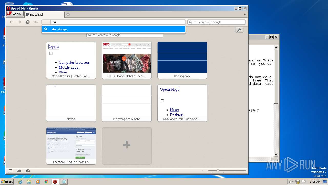328x185 pixels.
Task: Adjust the zoom slider handle
Action: point(218,171)
